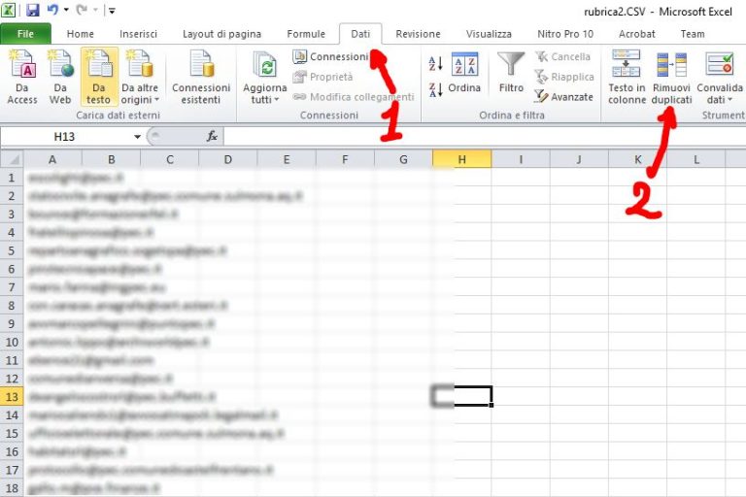
Task: Click Testo in colonne
Action: point(627,77)
